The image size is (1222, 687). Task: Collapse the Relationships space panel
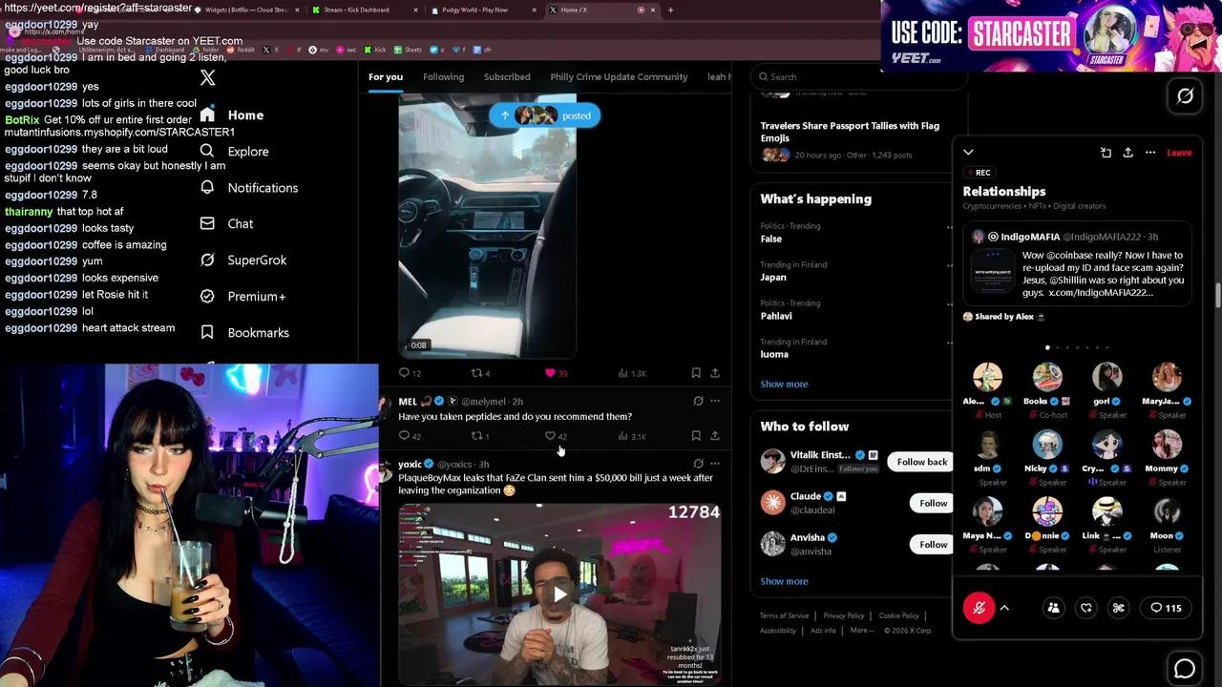click(968, 153)
